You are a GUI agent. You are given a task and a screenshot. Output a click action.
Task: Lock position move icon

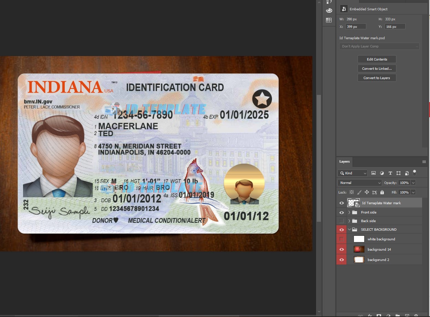point(367,193)
